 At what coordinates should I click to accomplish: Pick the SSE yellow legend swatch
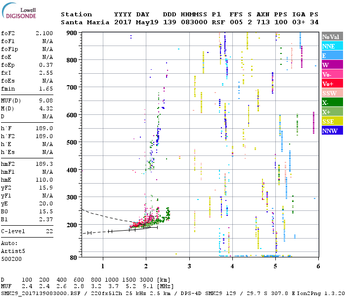tap(332, 121)
